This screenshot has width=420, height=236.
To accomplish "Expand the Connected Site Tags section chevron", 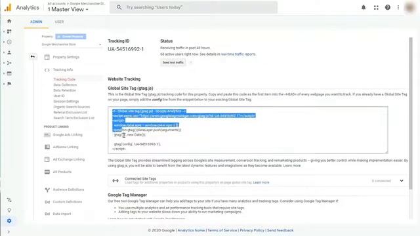I will coord(402,181).
